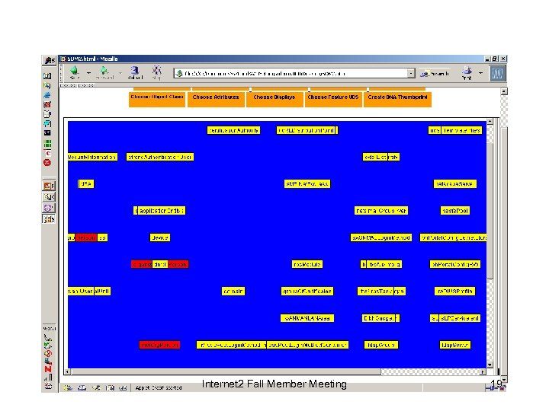Open the chat icon in the status bar
The width and height of the screenshot is (549, 411).
123,387
